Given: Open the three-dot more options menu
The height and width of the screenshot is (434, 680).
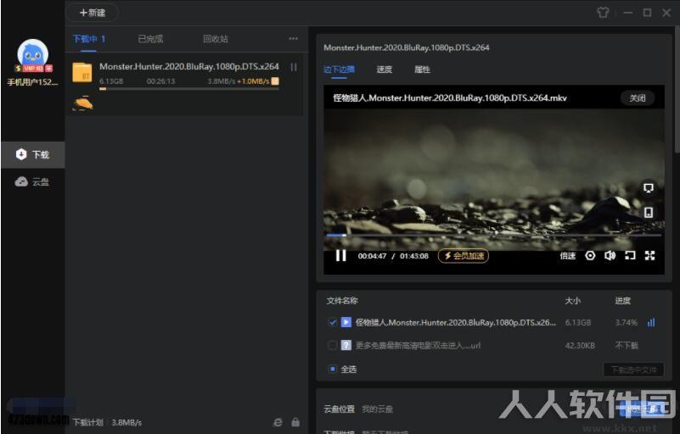Looking at the screenshot, I should (x=294, y=38).
